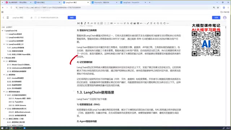Switch to the first browser tab
This screenshot has width=231, height=130.
click(18, 3)
